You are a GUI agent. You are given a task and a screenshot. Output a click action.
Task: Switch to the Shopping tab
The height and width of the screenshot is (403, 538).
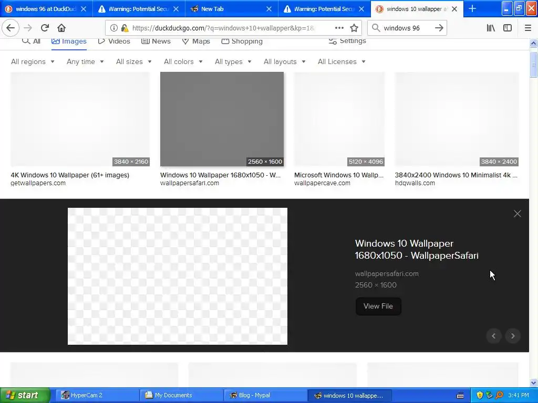(242, 41)
